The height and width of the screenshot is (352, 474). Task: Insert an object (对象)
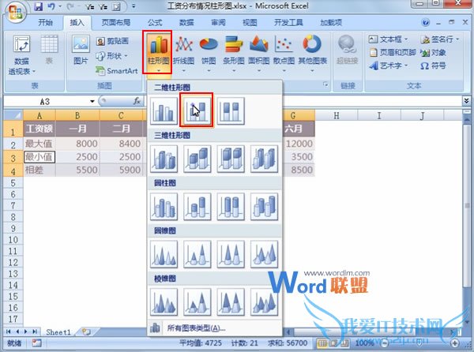pos(433,53)
